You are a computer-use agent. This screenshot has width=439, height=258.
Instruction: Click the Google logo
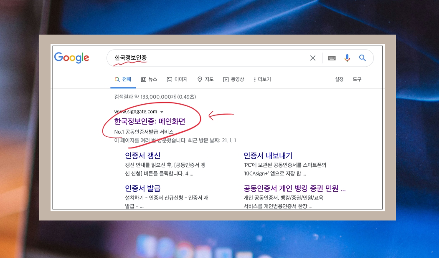(x=72, y=58)
